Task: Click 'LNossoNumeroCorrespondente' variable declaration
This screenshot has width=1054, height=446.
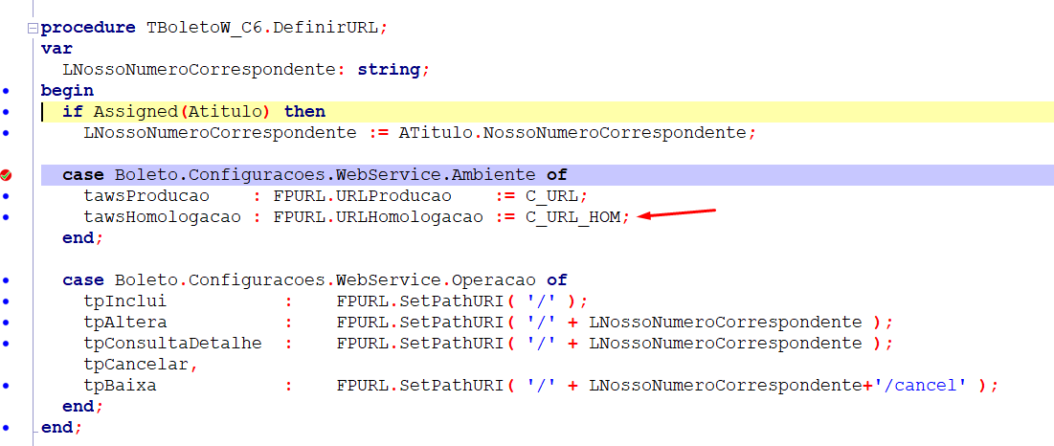Action: [198, 69]
